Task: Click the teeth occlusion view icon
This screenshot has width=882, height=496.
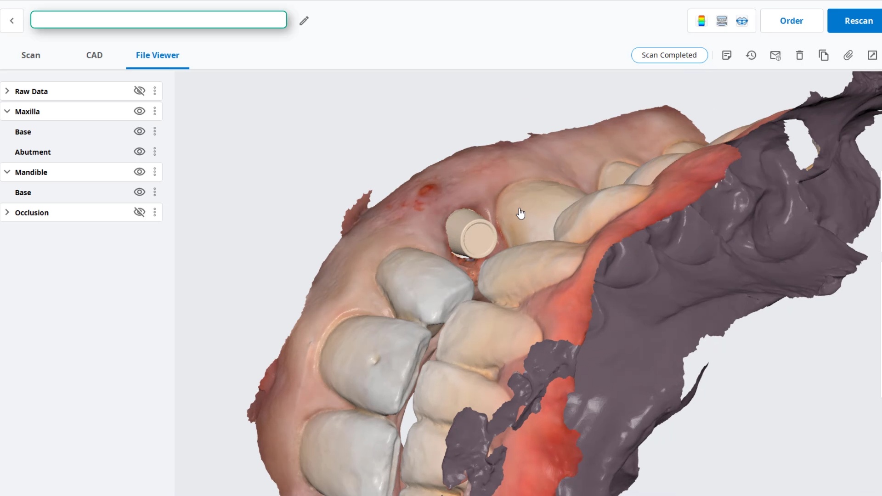Action: (x=722, y=21)
